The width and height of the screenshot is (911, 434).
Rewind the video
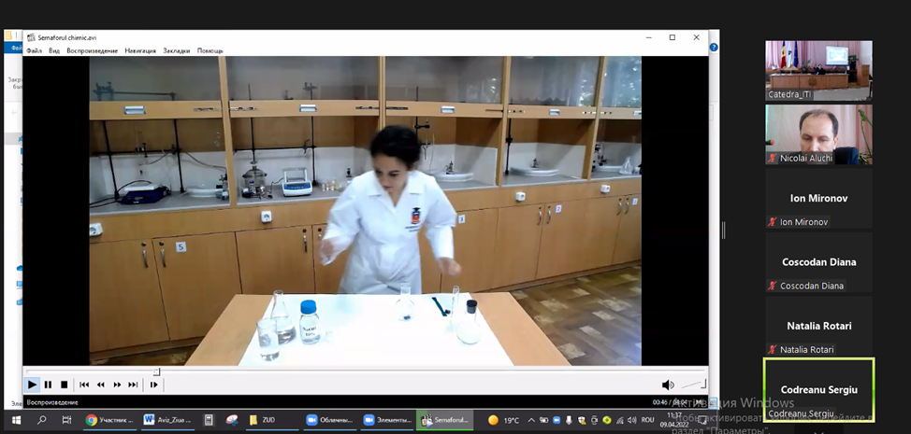(100, 385)
